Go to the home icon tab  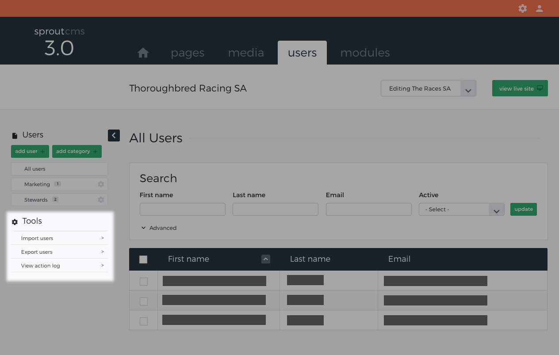point(143,53)
